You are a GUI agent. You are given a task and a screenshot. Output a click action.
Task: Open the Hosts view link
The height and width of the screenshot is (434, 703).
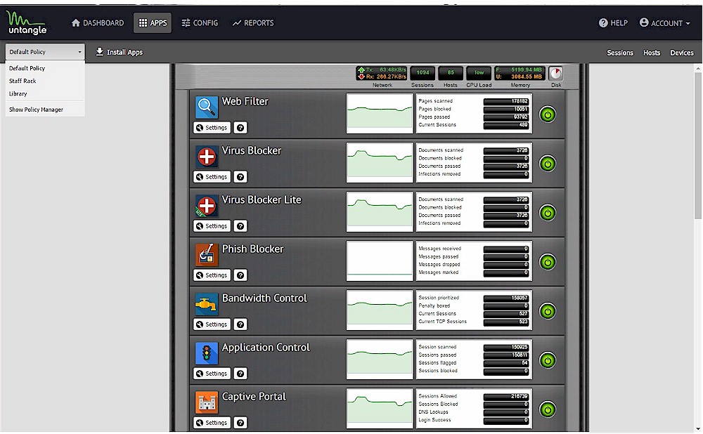[652, 53]
